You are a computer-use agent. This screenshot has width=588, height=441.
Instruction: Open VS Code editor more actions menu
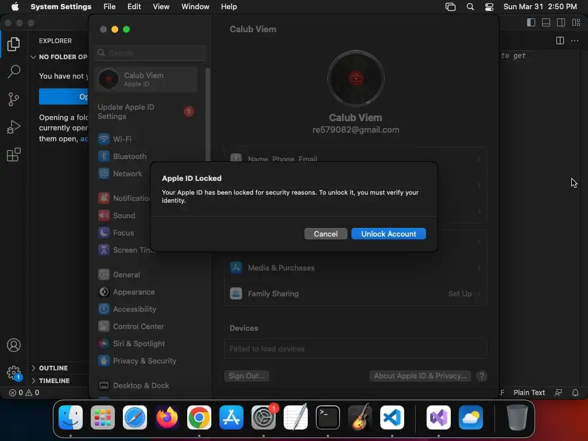574,41
